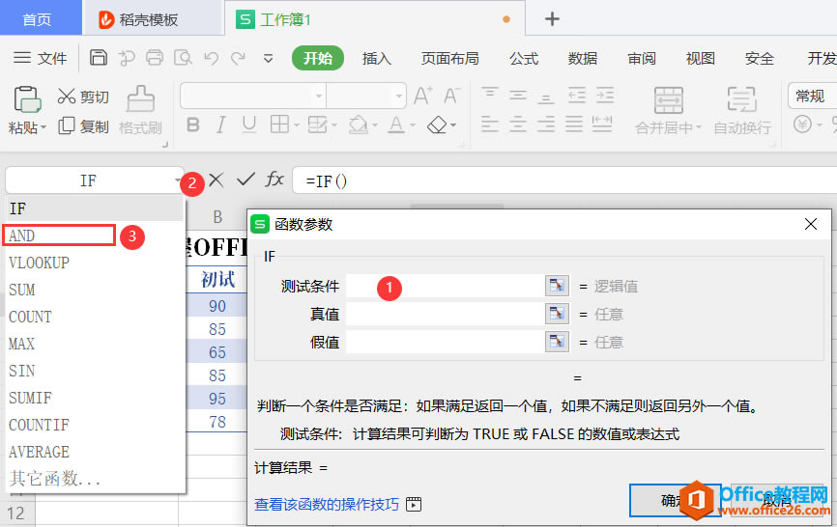Switch to the 数据 ribbon tab
Viewport: 837px width, 527px height.
(x=583, y=58)
